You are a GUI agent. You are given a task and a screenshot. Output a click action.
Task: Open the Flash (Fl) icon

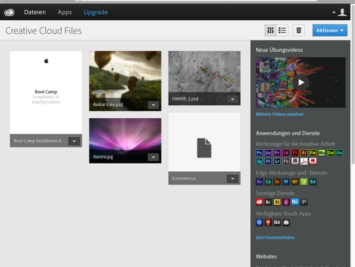tap(295, 152)
